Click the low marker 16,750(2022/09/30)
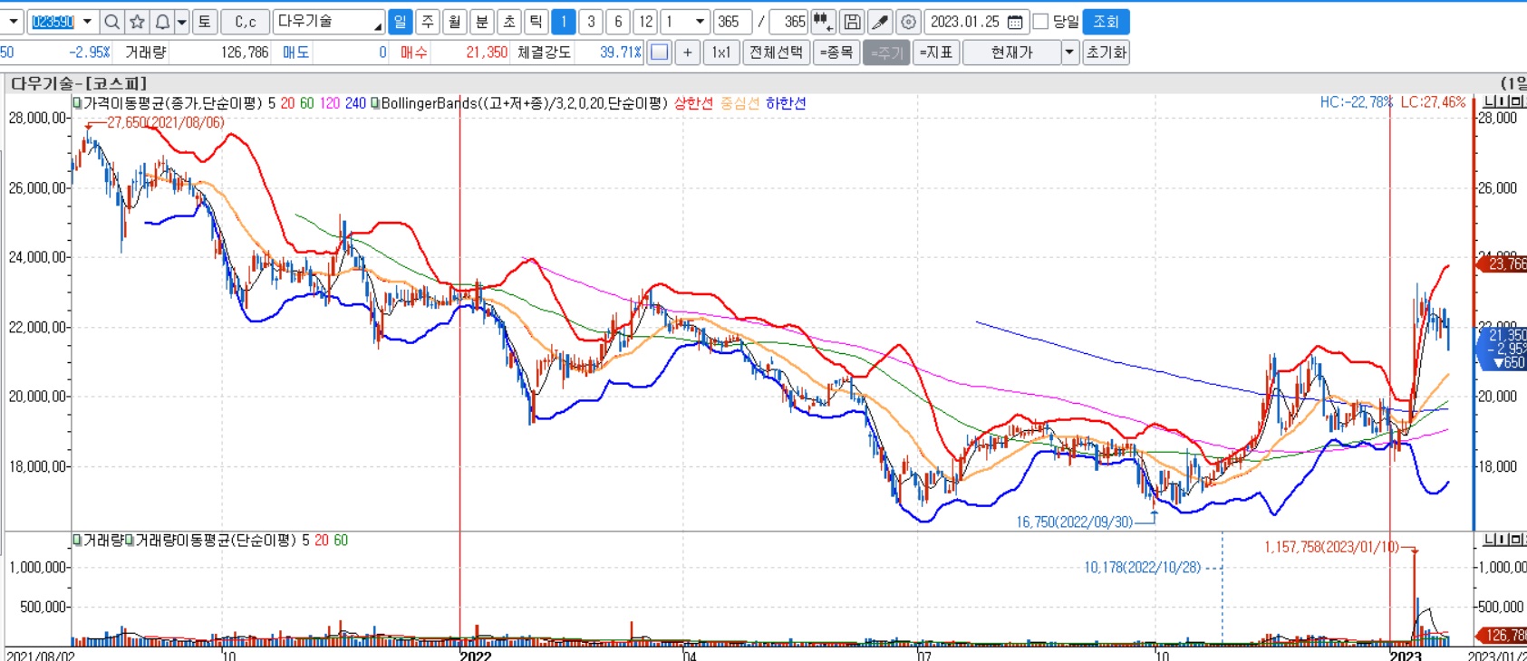The image size is (1527, 661). coord(1075,522)
